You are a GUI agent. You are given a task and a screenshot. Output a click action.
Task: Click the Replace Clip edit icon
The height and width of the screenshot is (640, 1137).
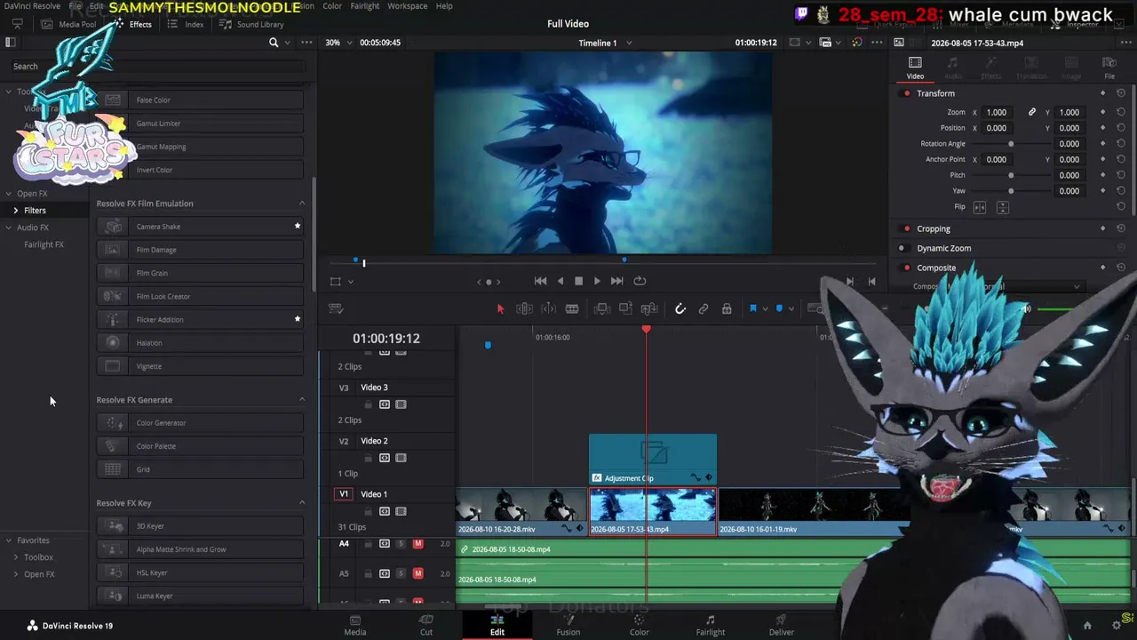[649, 308]
